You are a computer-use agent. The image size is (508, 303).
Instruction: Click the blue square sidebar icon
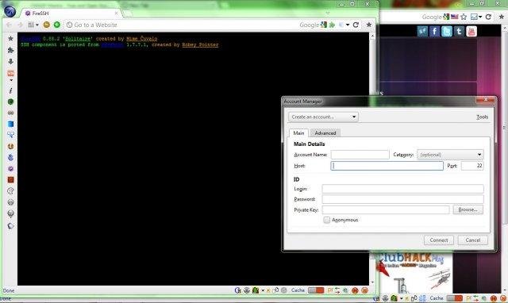10,124
